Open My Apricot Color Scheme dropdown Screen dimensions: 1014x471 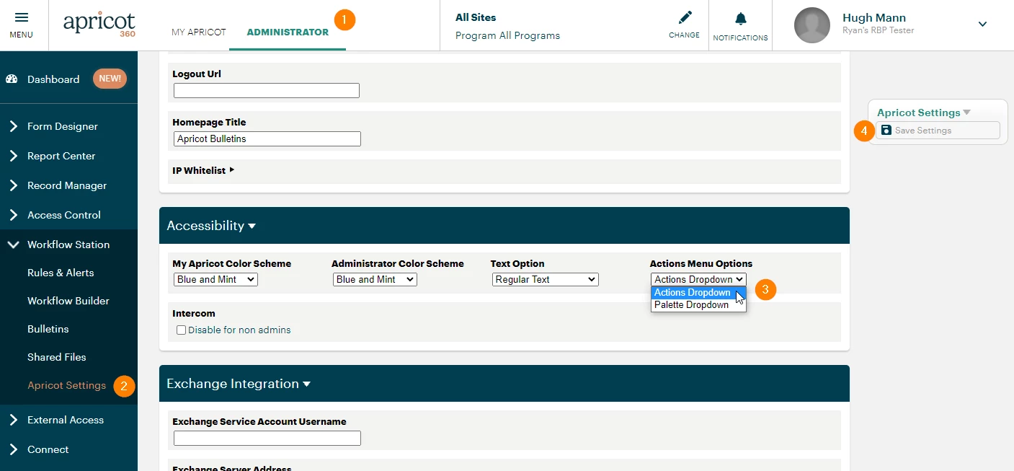tap(215, 279)
